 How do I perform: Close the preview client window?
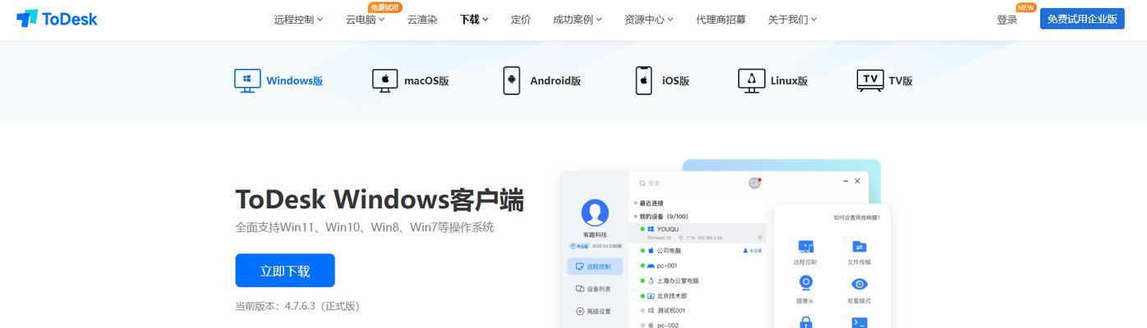(x=857, y=180)
